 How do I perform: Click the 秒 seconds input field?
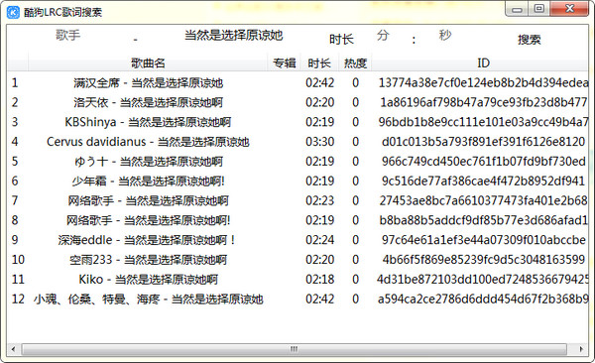(x=445, y=36)
